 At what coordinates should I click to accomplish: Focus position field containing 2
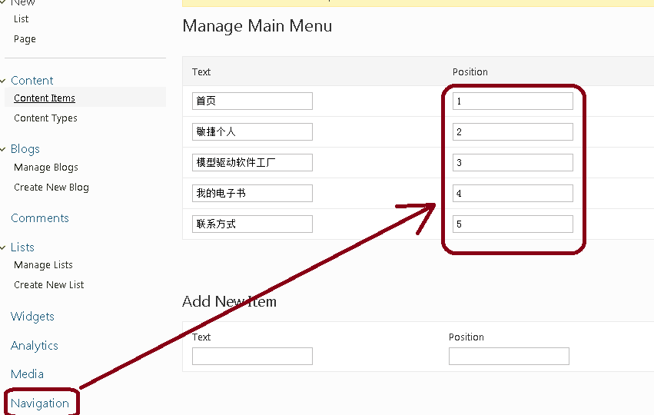[x=513, y=131]
